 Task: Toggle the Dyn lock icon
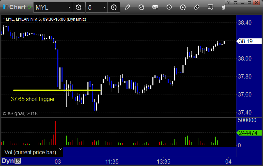(x=18, y=161)
